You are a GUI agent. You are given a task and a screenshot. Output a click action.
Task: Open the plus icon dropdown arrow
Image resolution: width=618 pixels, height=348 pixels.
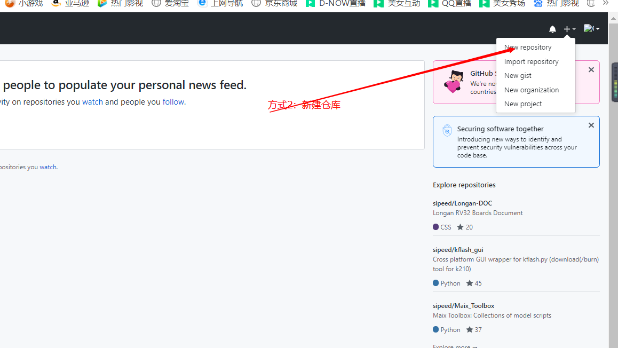(x=573, y=29)
